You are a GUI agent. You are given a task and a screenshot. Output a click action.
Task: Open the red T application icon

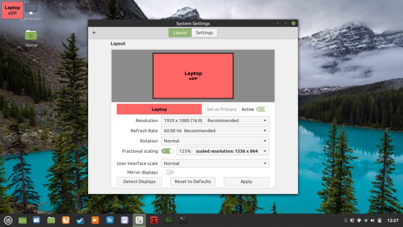coord(154,220)
